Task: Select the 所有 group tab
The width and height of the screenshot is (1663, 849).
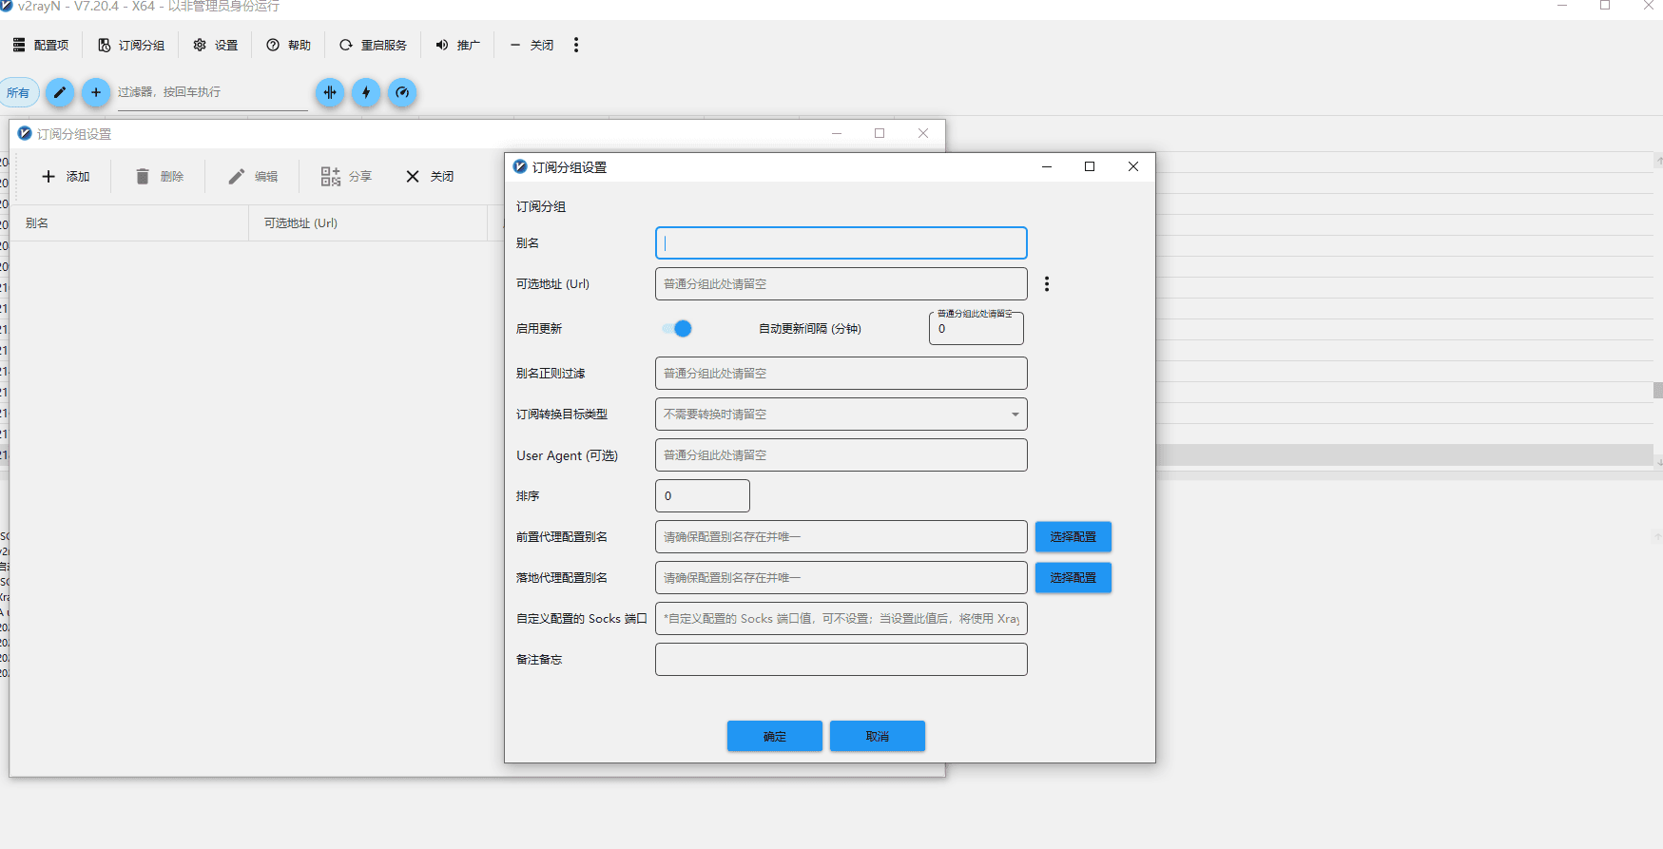Action: (x=18, y=92)
